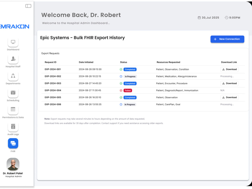Open the Audit Logs icon
The width and height of the screenshot is (252, 189).
pos(13,127)
